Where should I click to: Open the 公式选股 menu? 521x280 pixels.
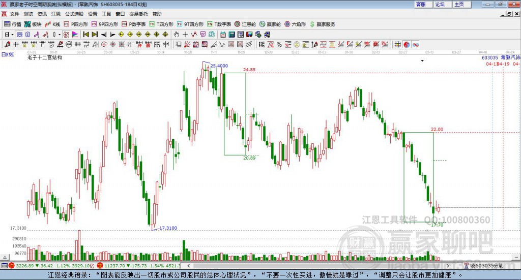pyautogui.click(x=74, y=14)
